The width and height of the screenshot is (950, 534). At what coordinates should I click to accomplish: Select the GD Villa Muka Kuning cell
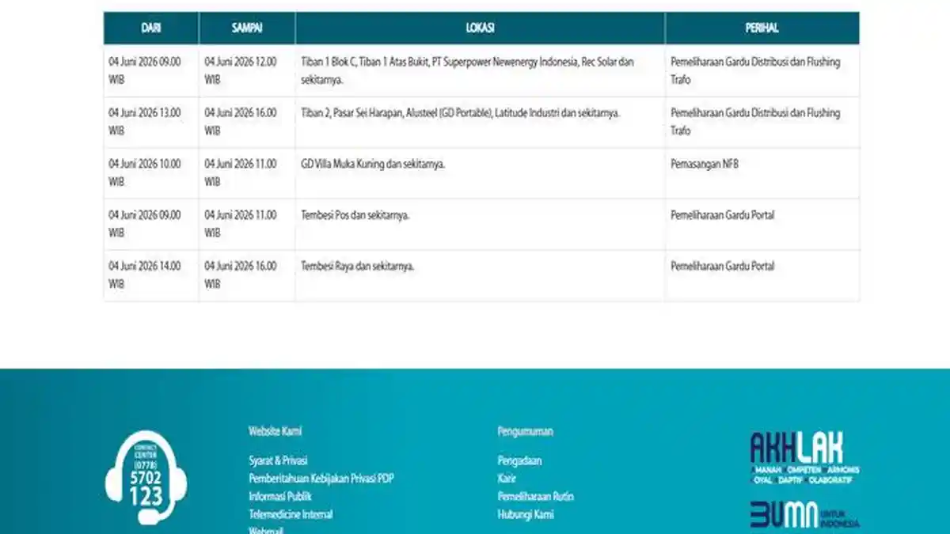[481, 173]
